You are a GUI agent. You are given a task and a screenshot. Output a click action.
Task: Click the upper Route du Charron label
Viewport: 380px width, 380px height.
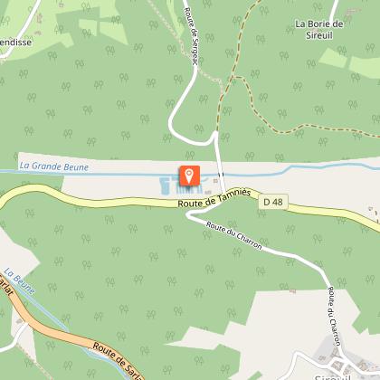(x=234, y=235)
